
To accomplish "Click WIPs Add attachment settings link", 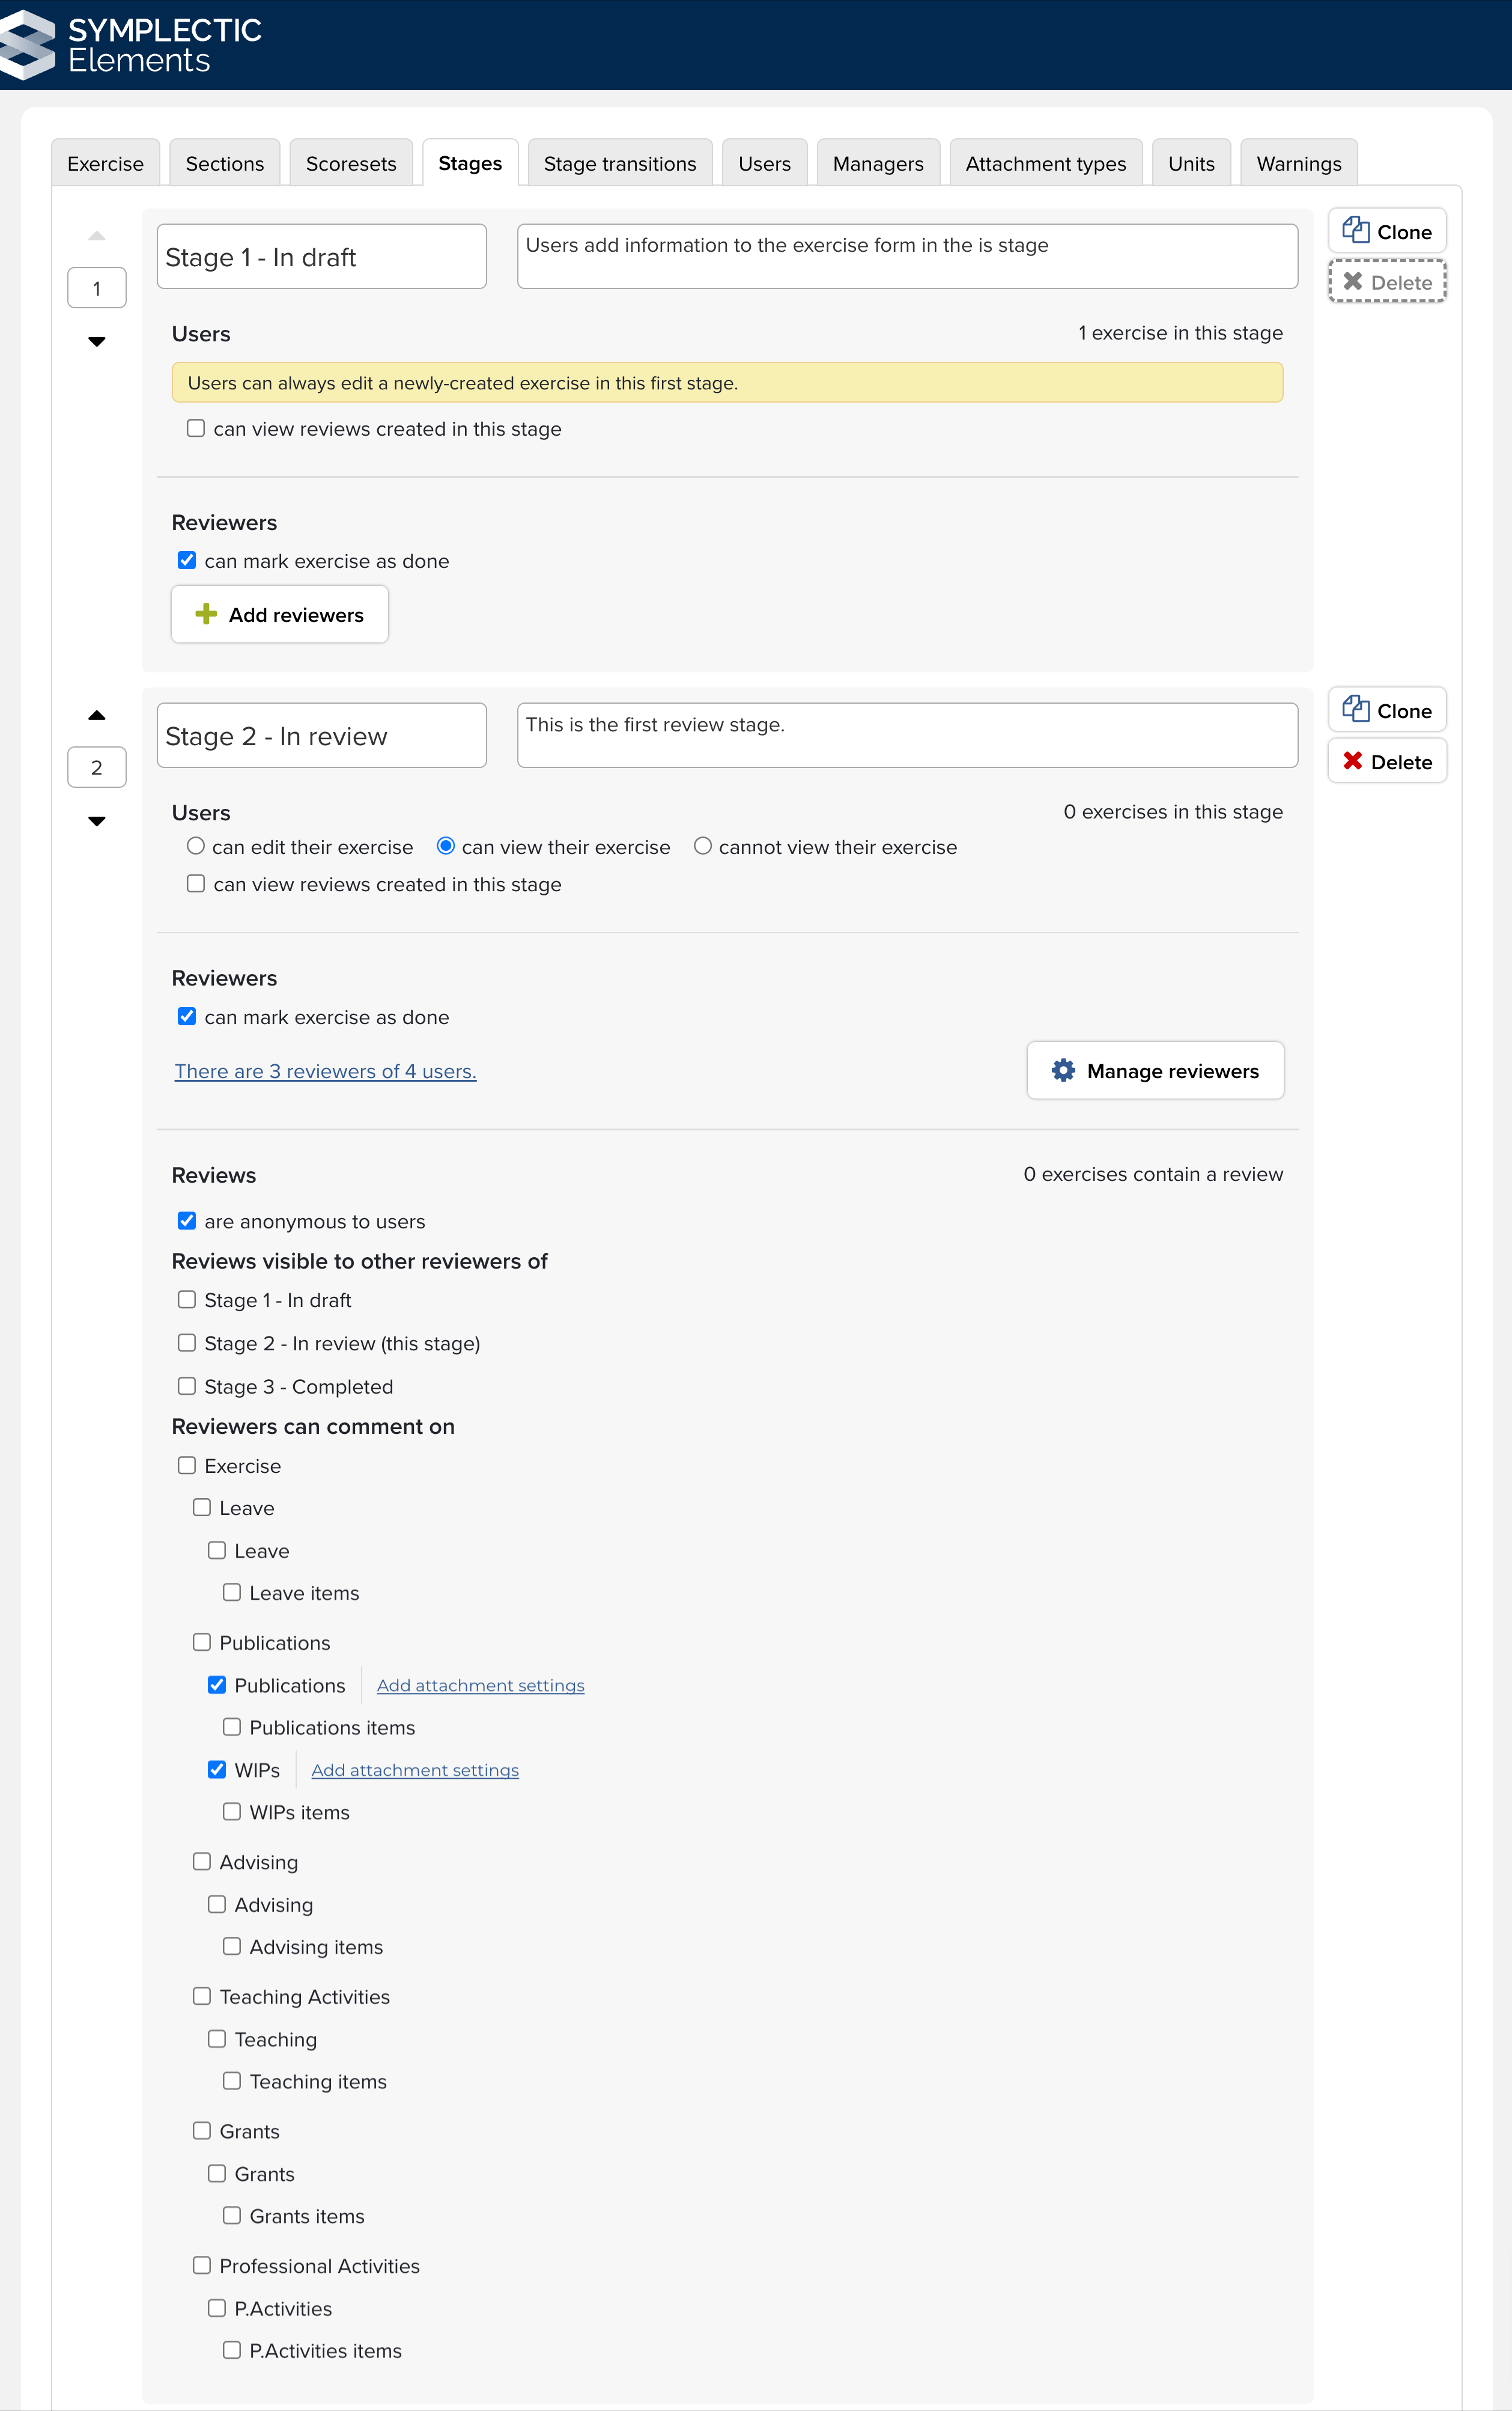I will (x=415, y=1770).
